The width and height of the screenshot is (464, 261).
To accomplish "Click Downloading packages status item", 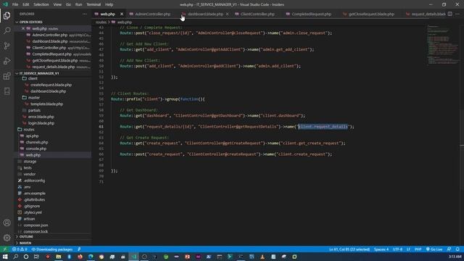I will 52,249.
